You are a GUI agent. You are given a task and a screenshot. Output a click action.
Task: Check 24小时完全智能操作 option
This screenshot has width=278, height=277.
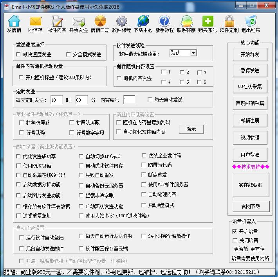click(x=144, y=236)
